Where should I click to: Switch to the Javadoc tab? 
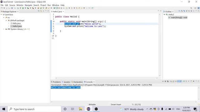tap(66, 82)
